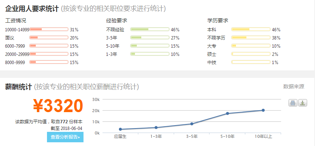Click the 6000-7999 salary progress bar
Viewport: 315px width, 146px height.
(49, 45)
